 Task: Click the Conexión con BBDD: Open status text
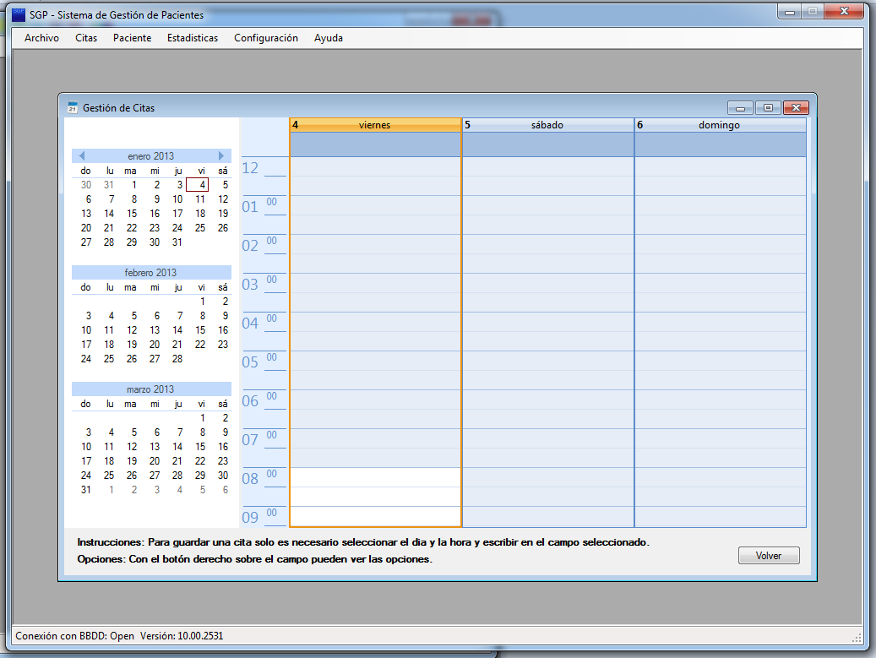coord(75,636)
